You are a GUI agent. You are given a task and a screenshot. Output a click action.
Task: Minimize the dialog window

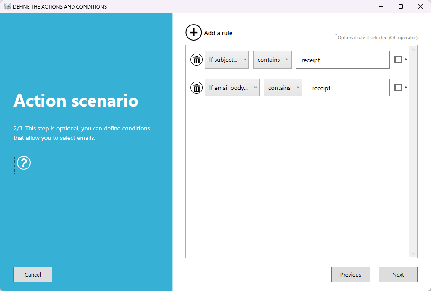tap(381, 6)
